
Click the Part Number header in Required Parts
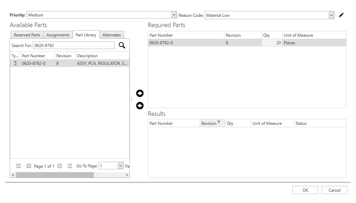click(186, 35)
